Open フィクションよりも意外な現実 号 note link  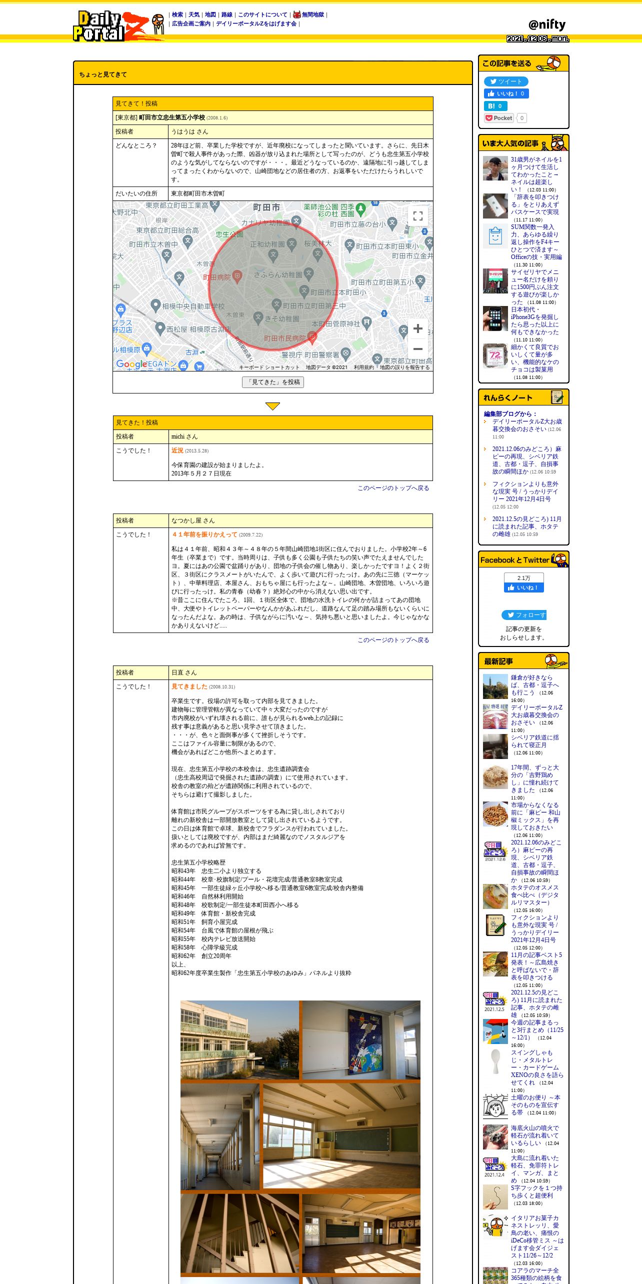[x=525, y=491]
